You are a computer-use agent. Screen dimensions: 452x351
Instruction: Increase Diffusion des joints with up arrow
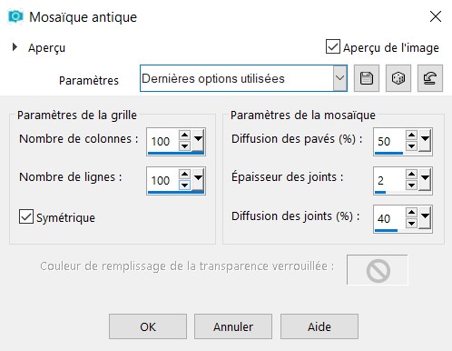(411, 212)
